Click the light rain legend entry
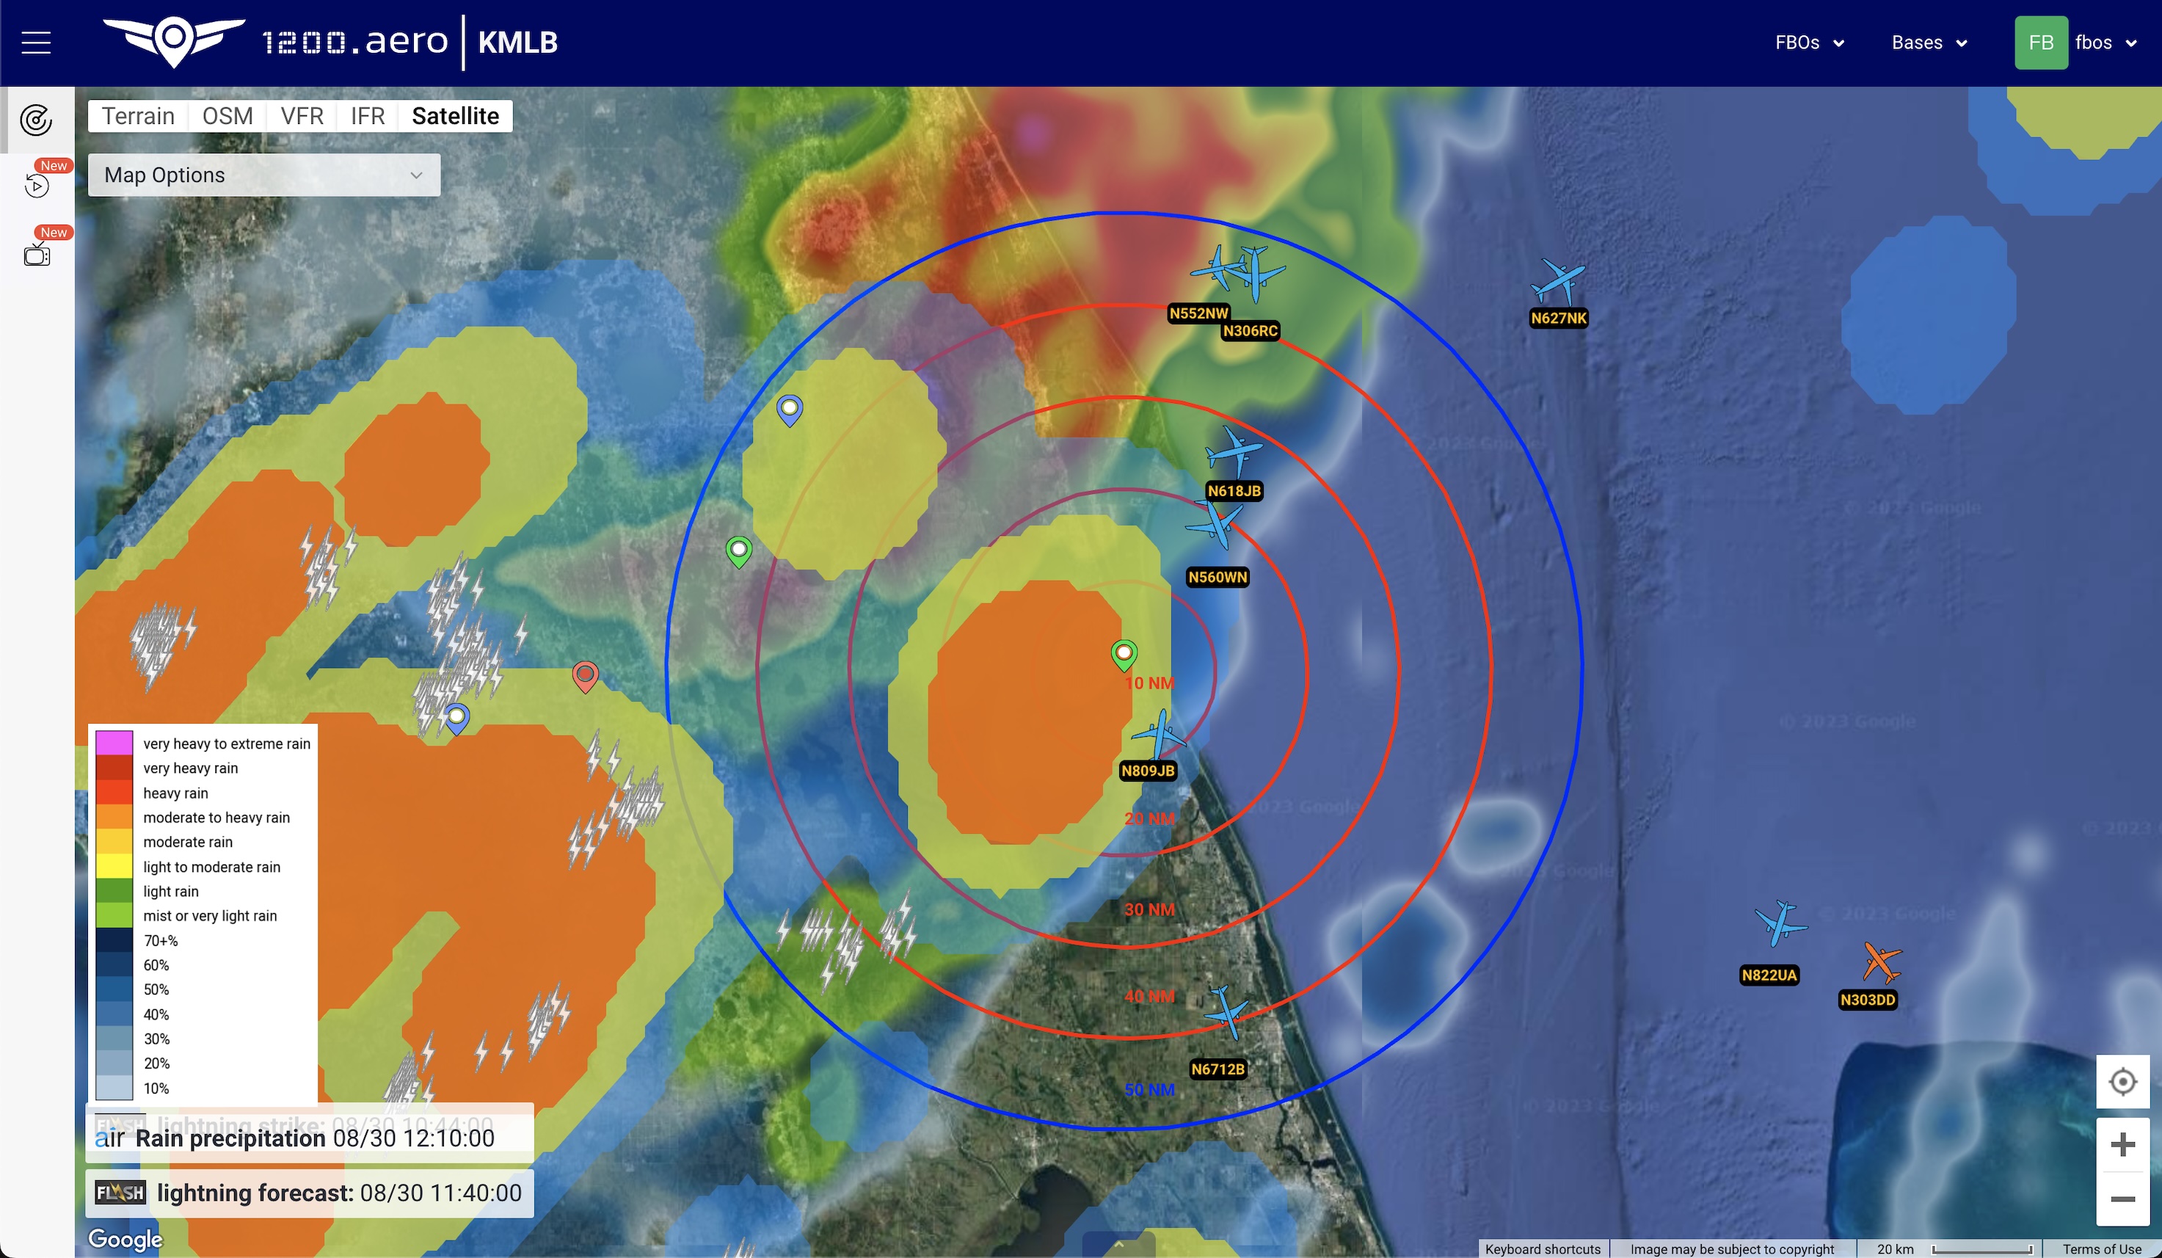The width and height of the screenshot is (2162, 1258). coord(171,892)
